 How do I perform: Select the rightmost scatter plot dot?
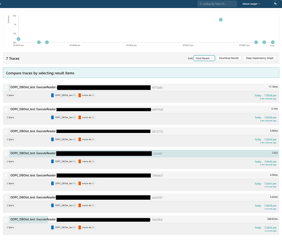pyautogui.click(x=273, y=42)
